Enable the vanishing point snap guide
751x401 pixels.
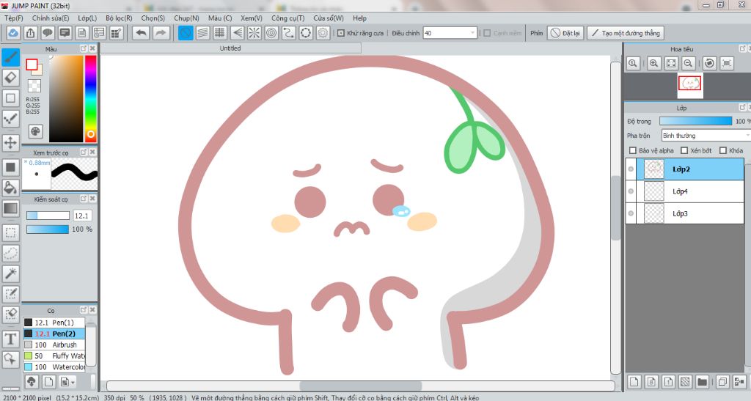tap(237, 33)
